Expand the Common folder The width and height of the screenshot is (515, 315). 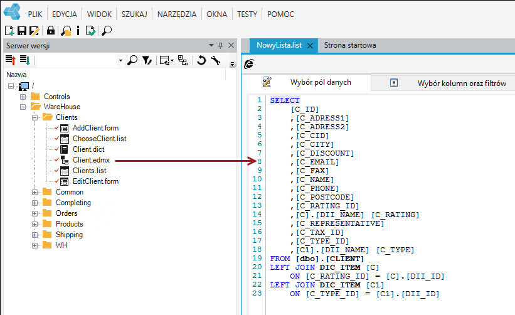[x=35, y=192]
